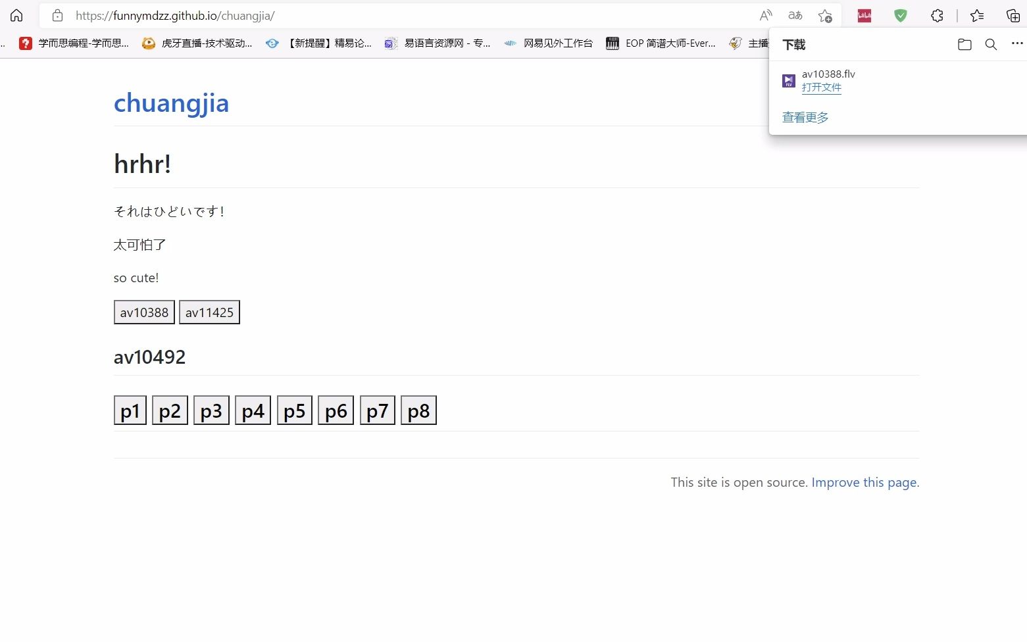Click the それはひどいです! text

click(x=169, y=211)
